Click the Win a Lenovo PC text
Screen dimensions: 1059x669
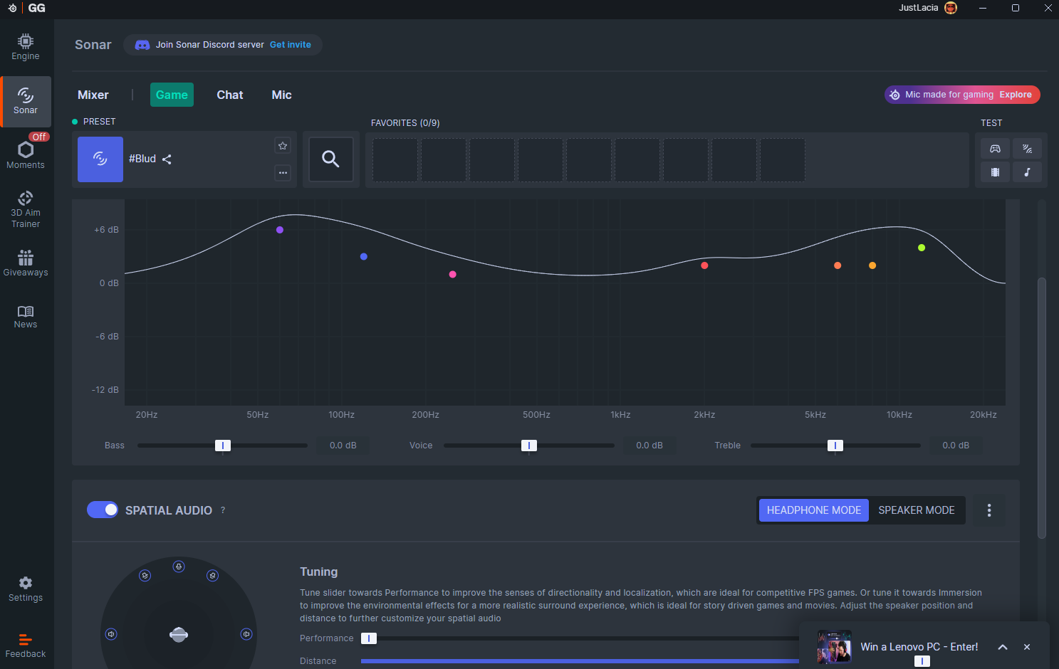pyautogui.click(x=919, y=647)
